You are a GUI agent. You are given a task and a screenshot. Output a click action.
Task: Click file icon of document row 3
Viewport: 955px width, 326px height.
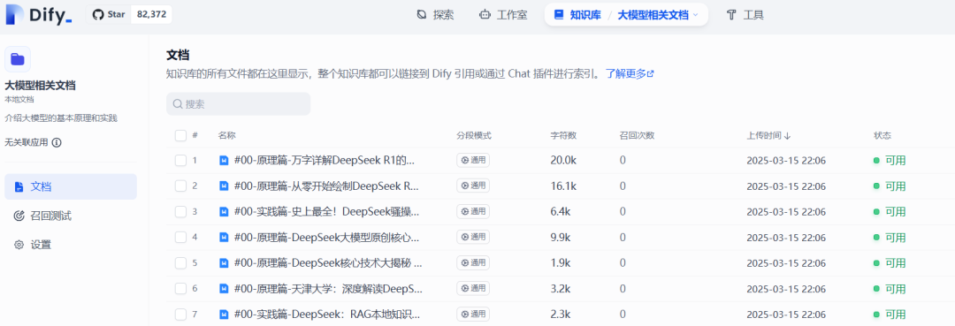tap(224, 212)
